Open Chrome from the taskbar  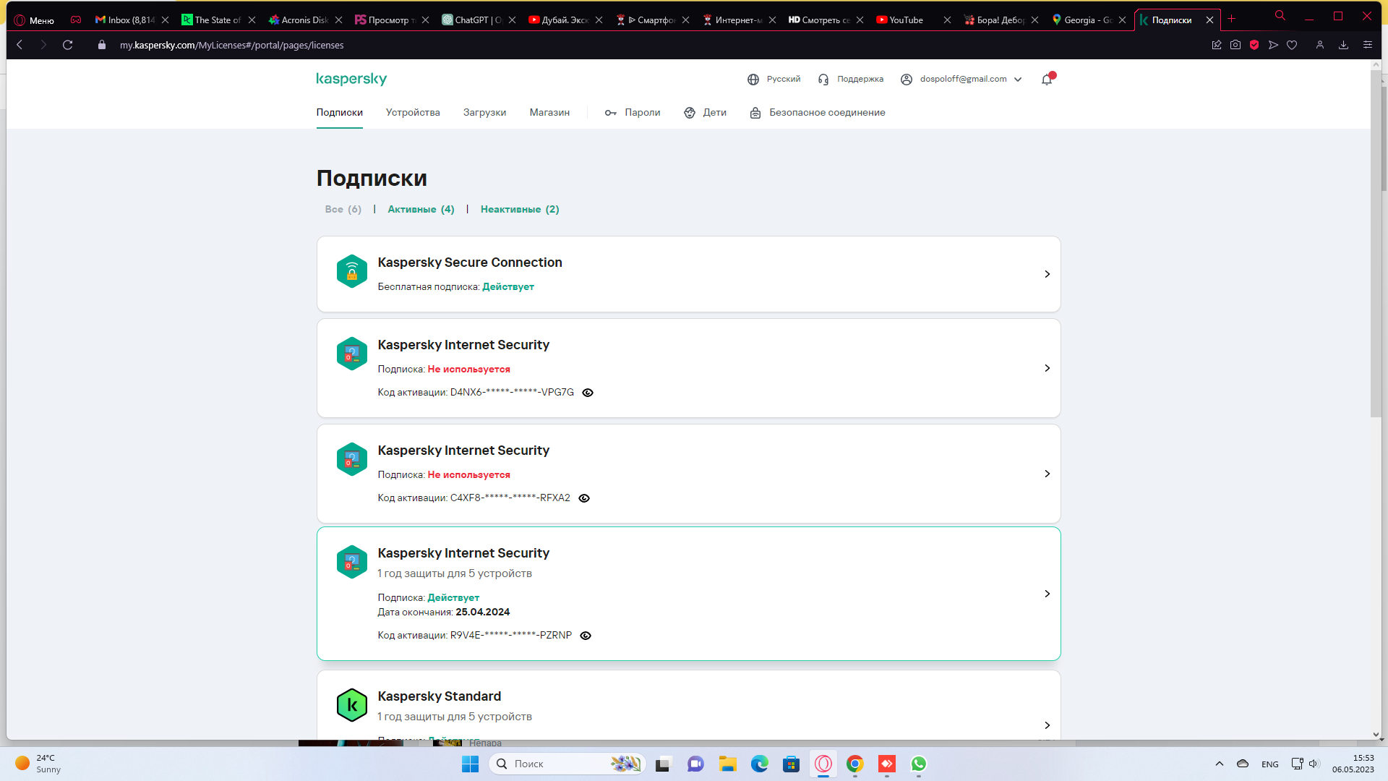(855, 764)
